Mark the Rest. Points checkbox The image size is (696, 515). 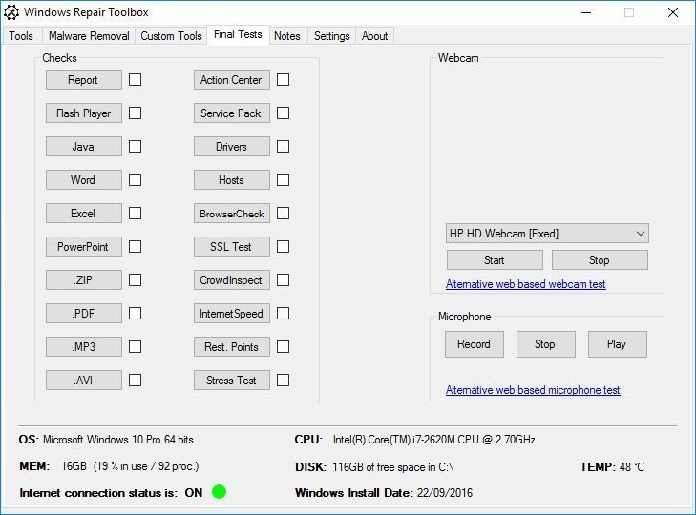pyautogui.click(x=283, y=346)
